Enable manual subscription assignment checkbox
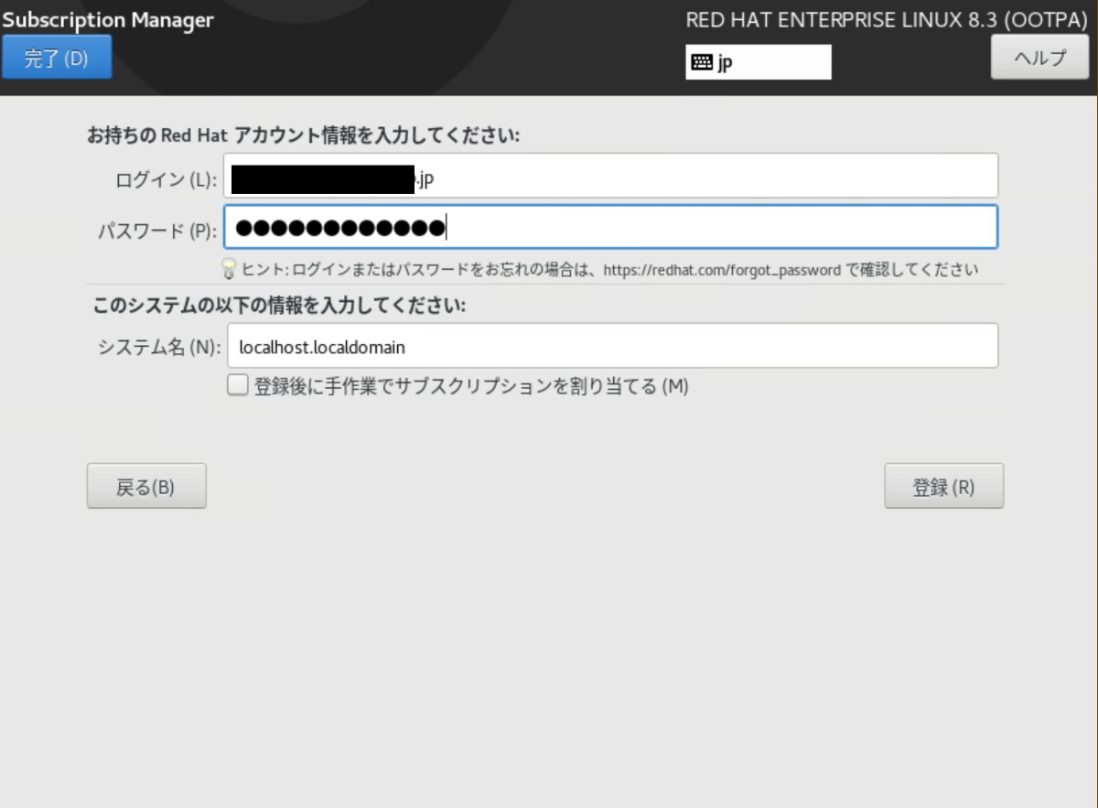Image resolution: width=1098 pixels, height=808 pixels. click(238, 386)
